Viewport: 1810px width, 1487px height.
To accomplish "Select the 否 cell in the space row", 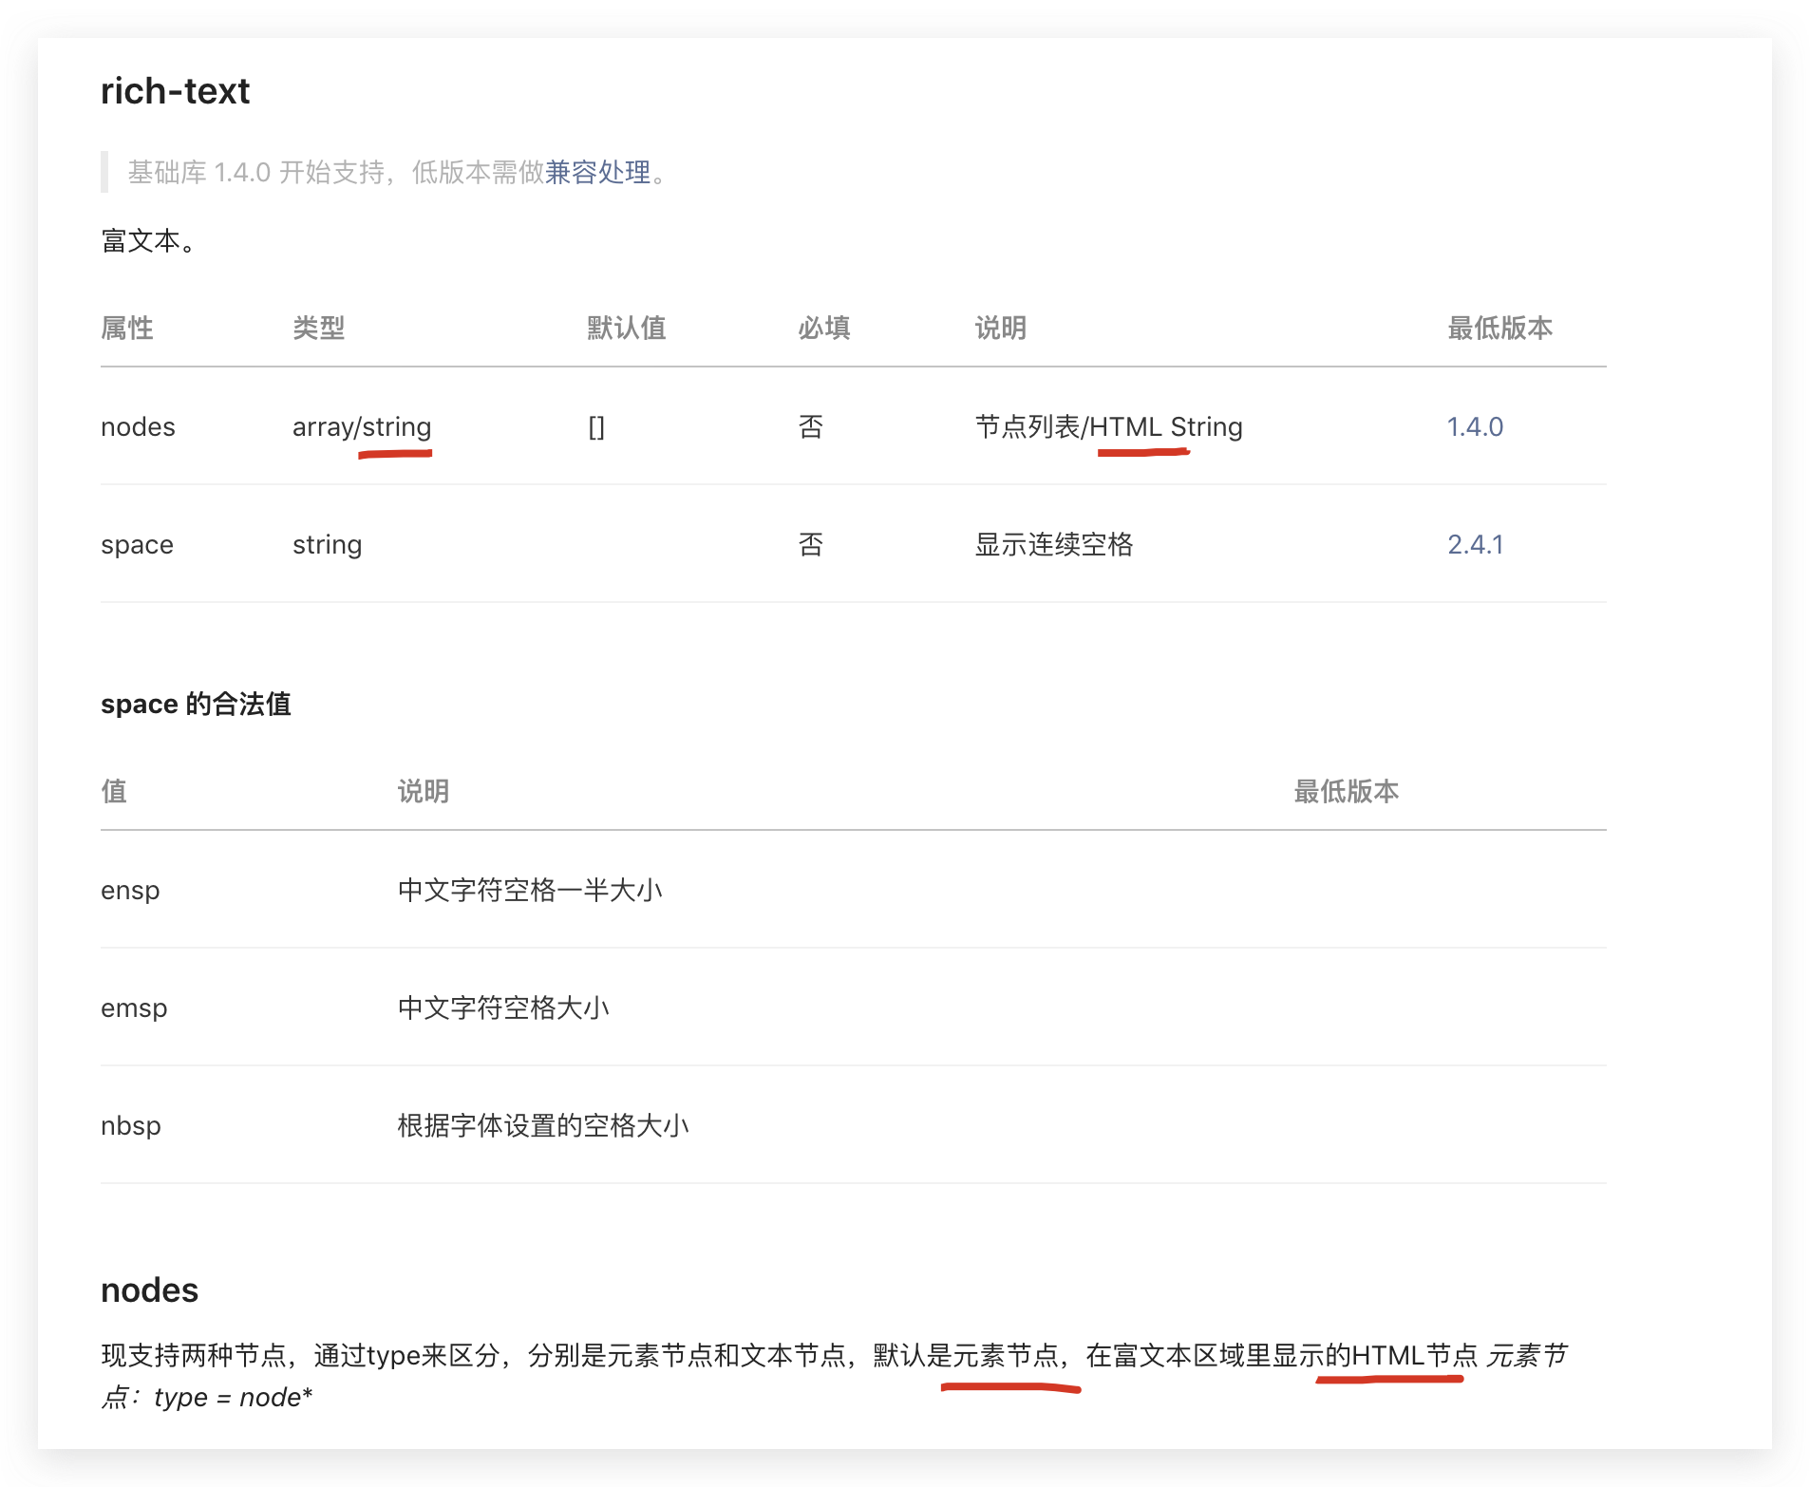I will point(810,545).
